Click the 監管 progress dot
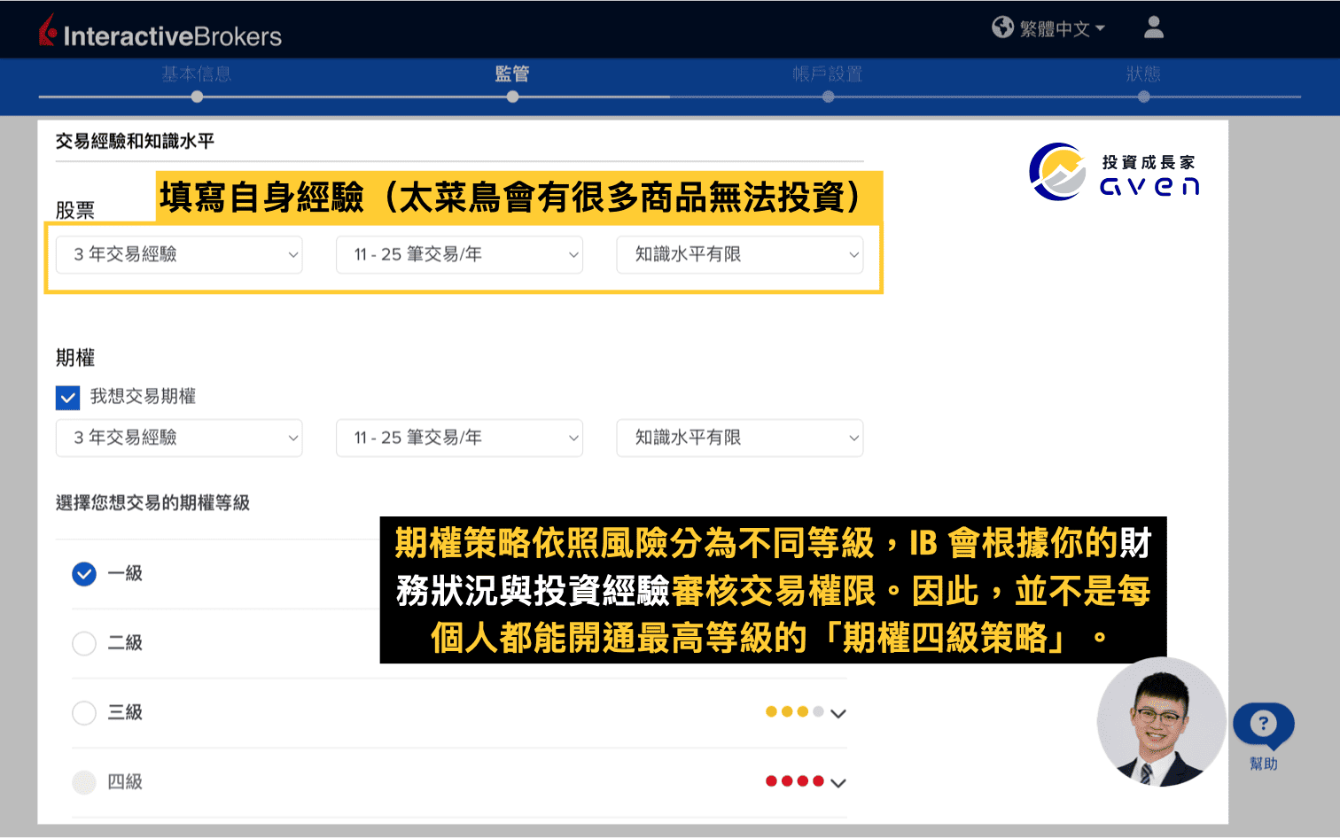Screen dimensions: 1340x838 pyautogui.click(x=512, y=95)
